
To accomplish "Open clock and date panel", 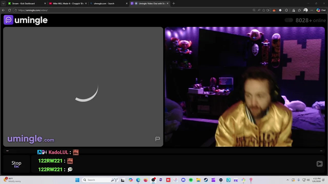I will [x=317, y=180].
